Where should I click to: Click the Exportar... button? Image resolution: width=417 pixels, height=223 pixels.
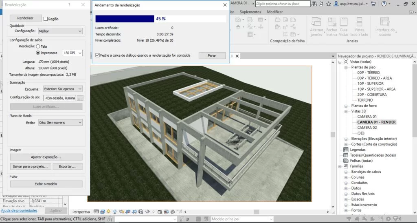67,167
